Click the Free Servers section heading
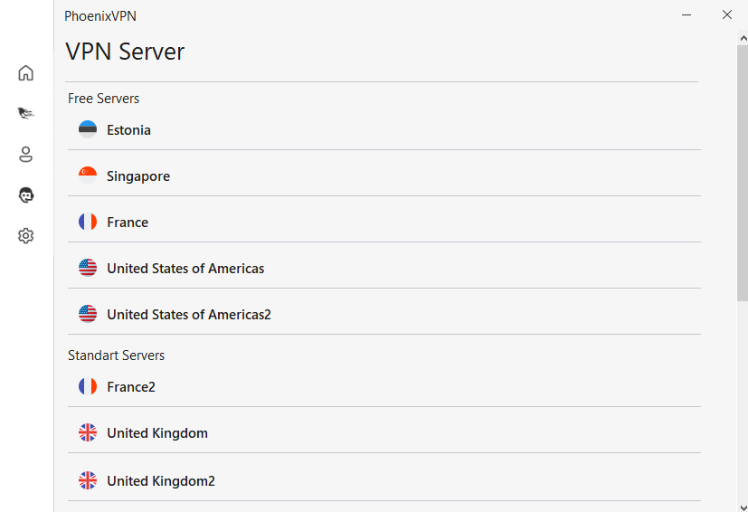Image resolution: width=748 pixels, height=512 pixels. [x=103, y=99]
